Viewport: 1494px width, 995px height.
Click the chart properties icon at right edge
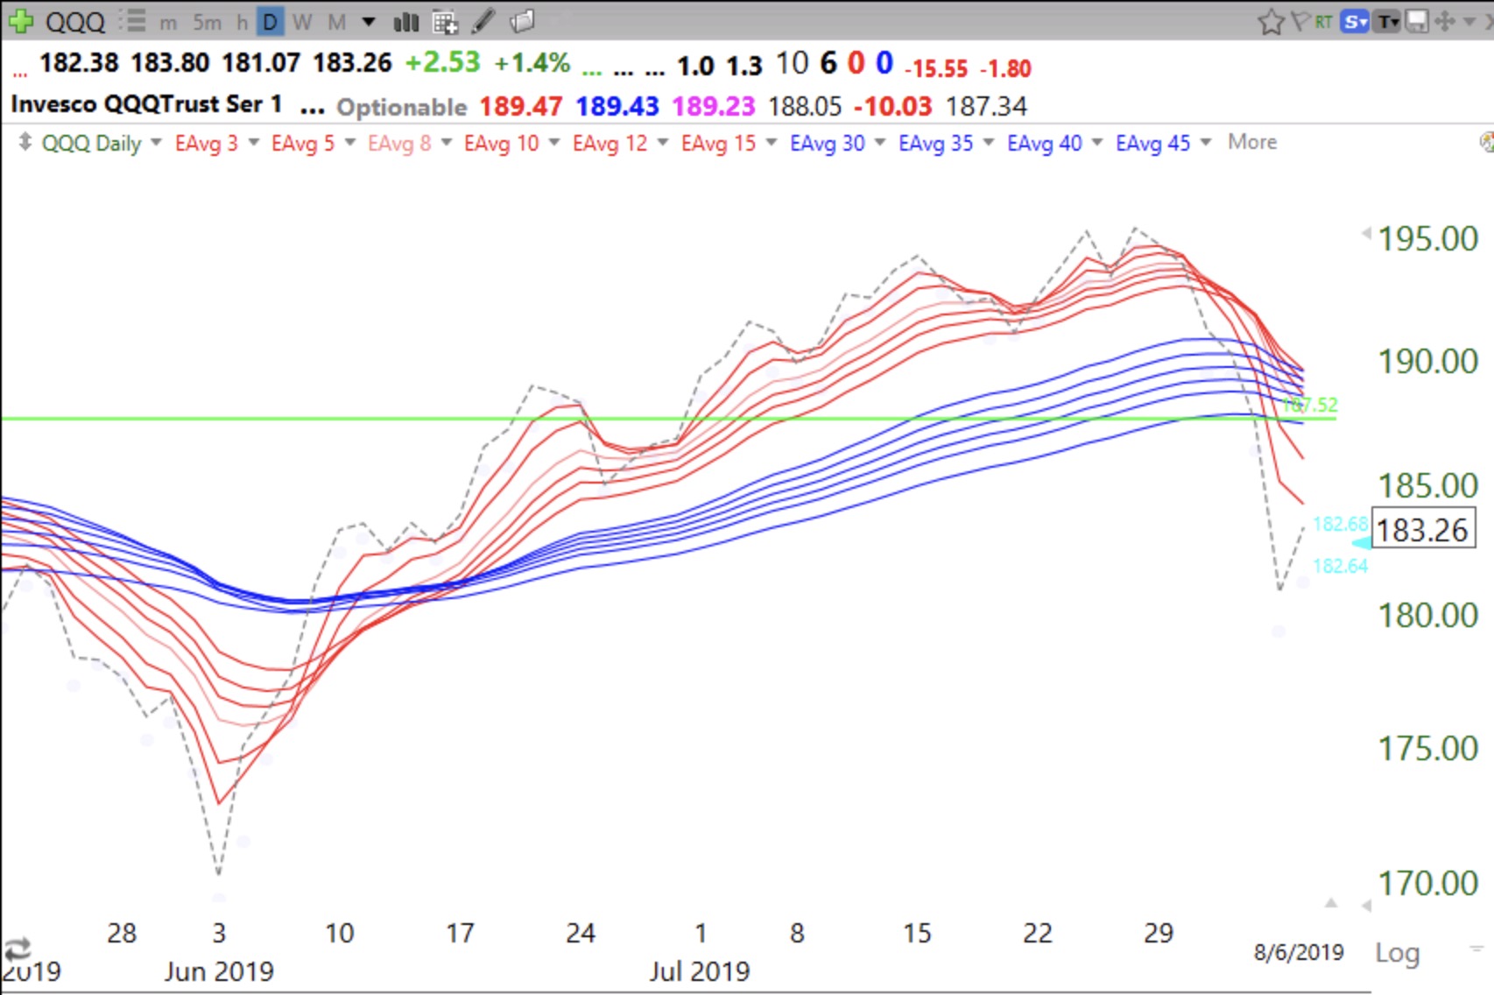[1486, 142]
